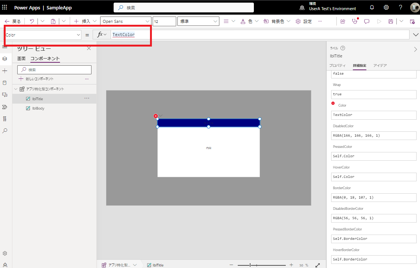Open the Publish icon at top right
The image size is (420, 268).
coord(412,21)
